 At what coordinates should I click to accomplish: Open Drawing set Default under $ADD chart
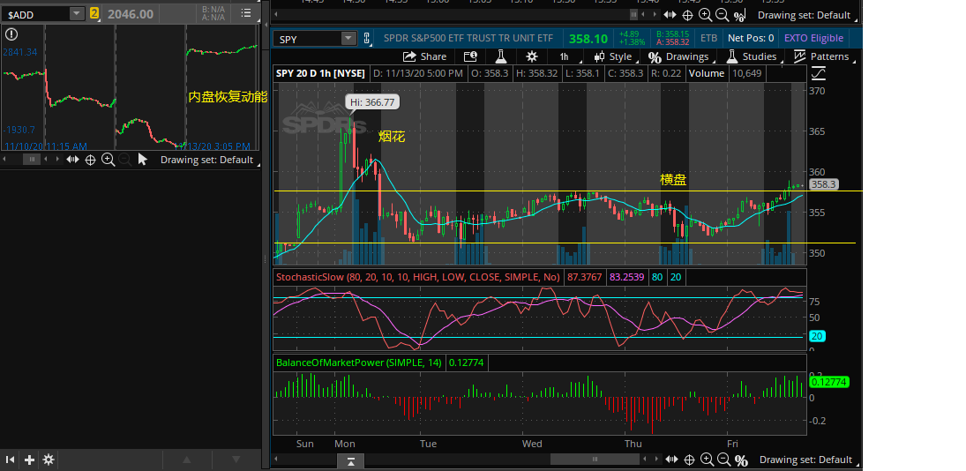coord(207,160)
